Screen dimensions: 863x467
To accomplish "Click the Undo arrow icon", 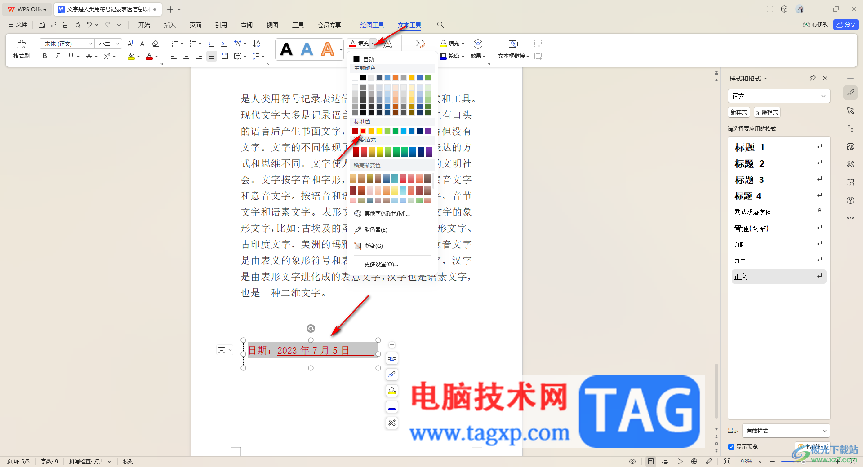I will pos(89,25).
